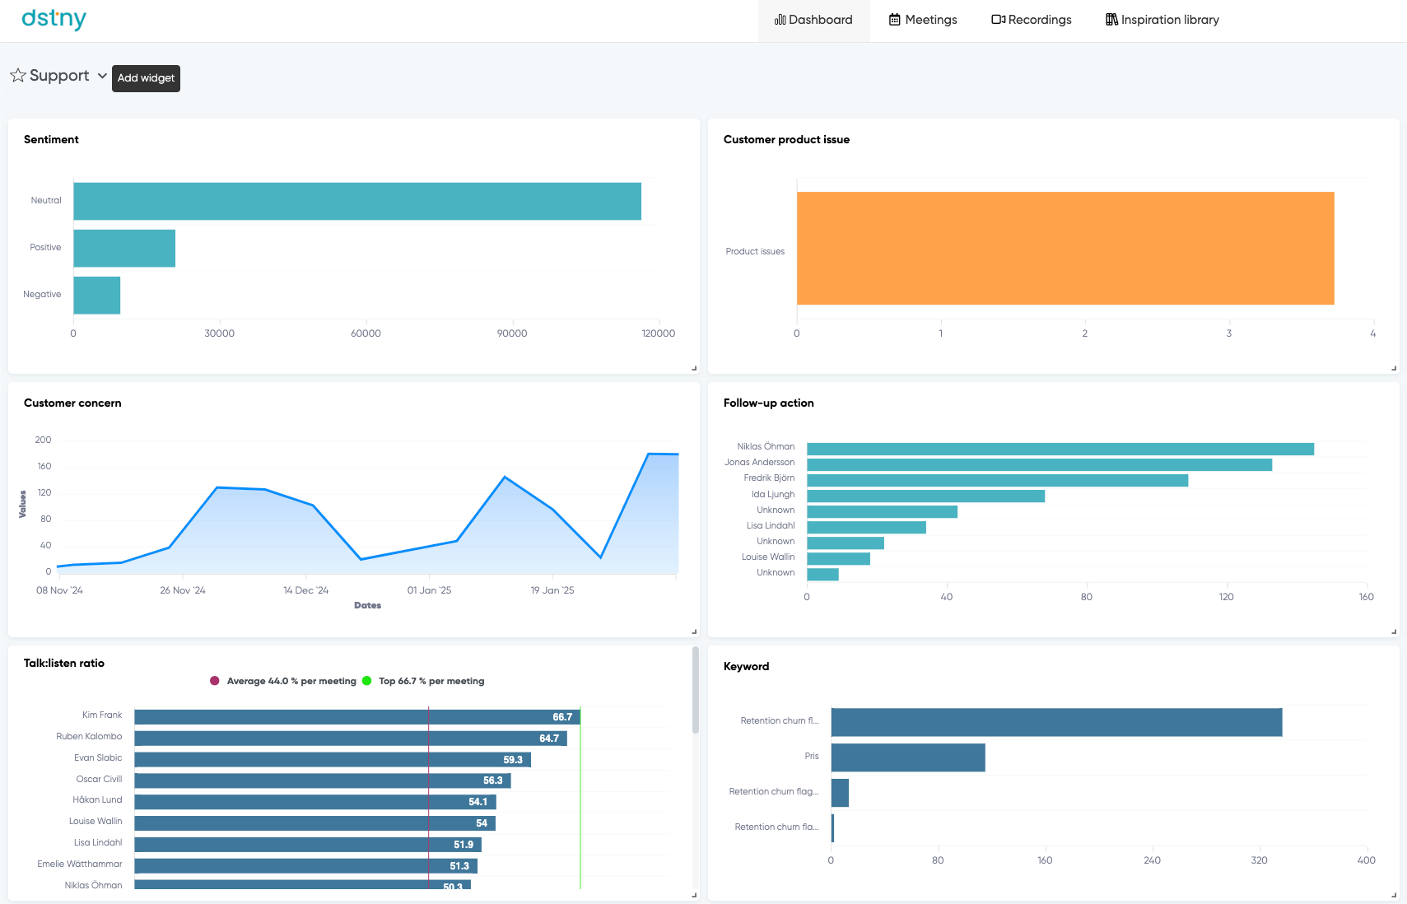Toggle the Top 66.7 % per meeting legend
Image resolution: width=1407 pixels, height=904 pixels.
point(423,681)
